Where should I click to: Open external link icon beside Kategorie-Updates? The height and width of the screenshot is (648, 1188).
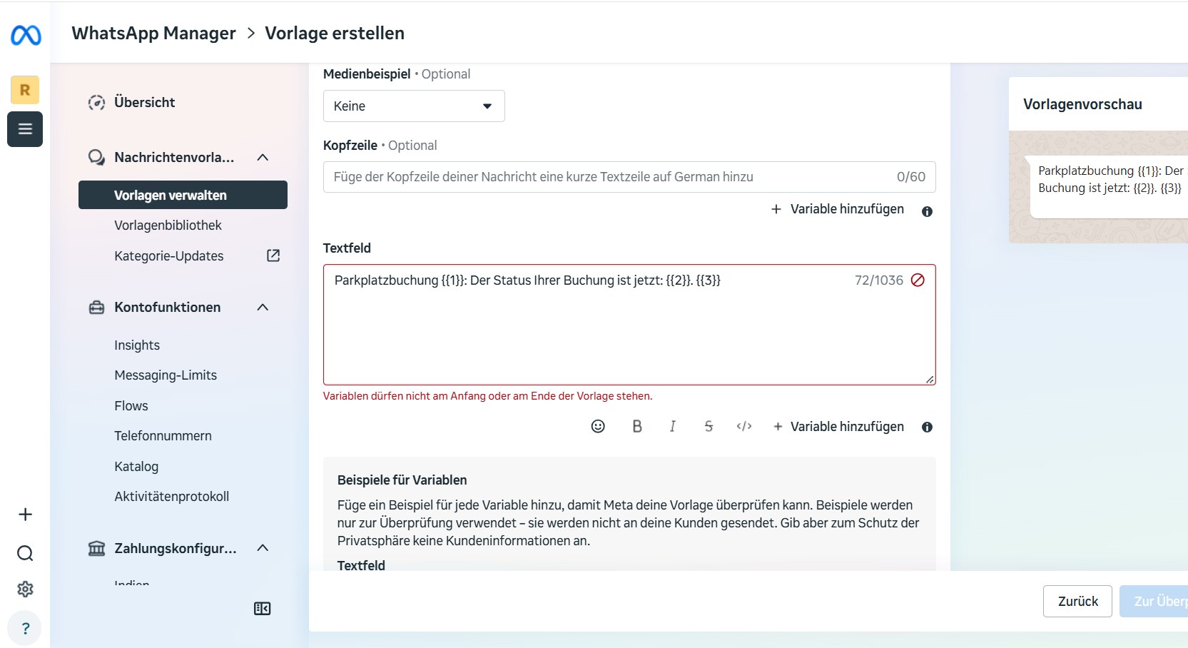(273, 255)
